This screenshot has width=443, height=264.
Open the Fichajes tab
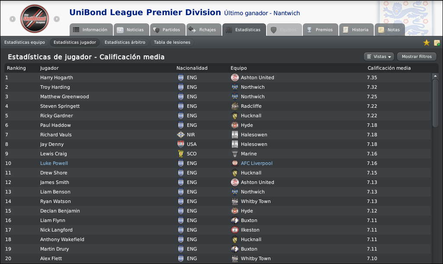tap(204, 30)
